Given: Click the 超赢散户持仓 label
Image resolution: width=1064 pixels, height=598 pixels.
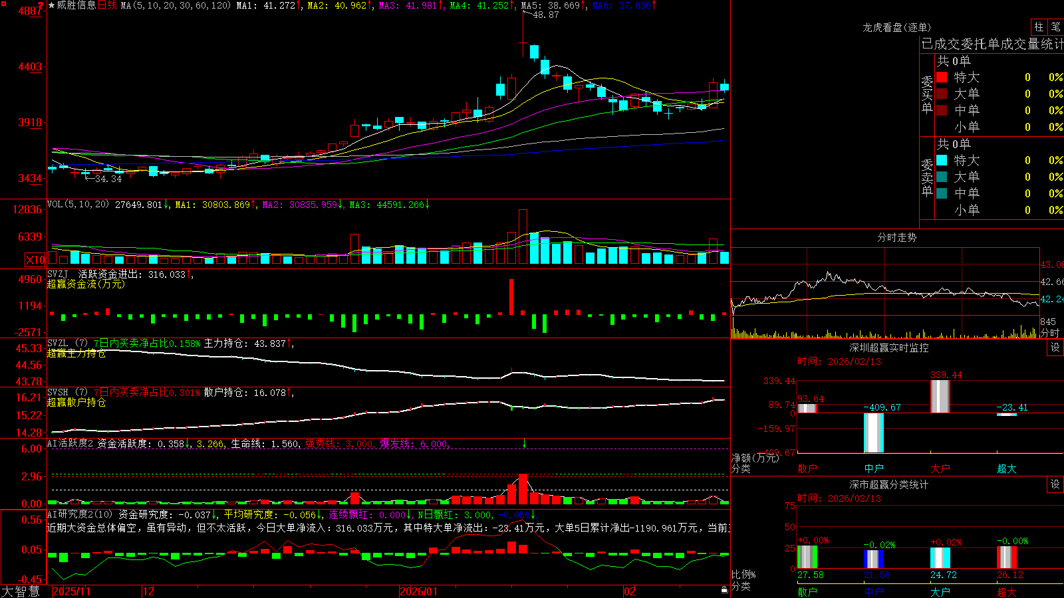Looking at the screenshot, I should point(76,403).
